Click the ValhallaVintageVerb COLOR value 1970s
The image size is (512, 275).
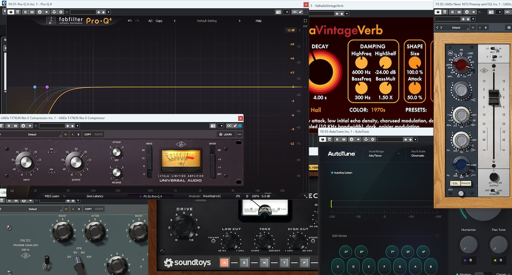click(378, 110)
